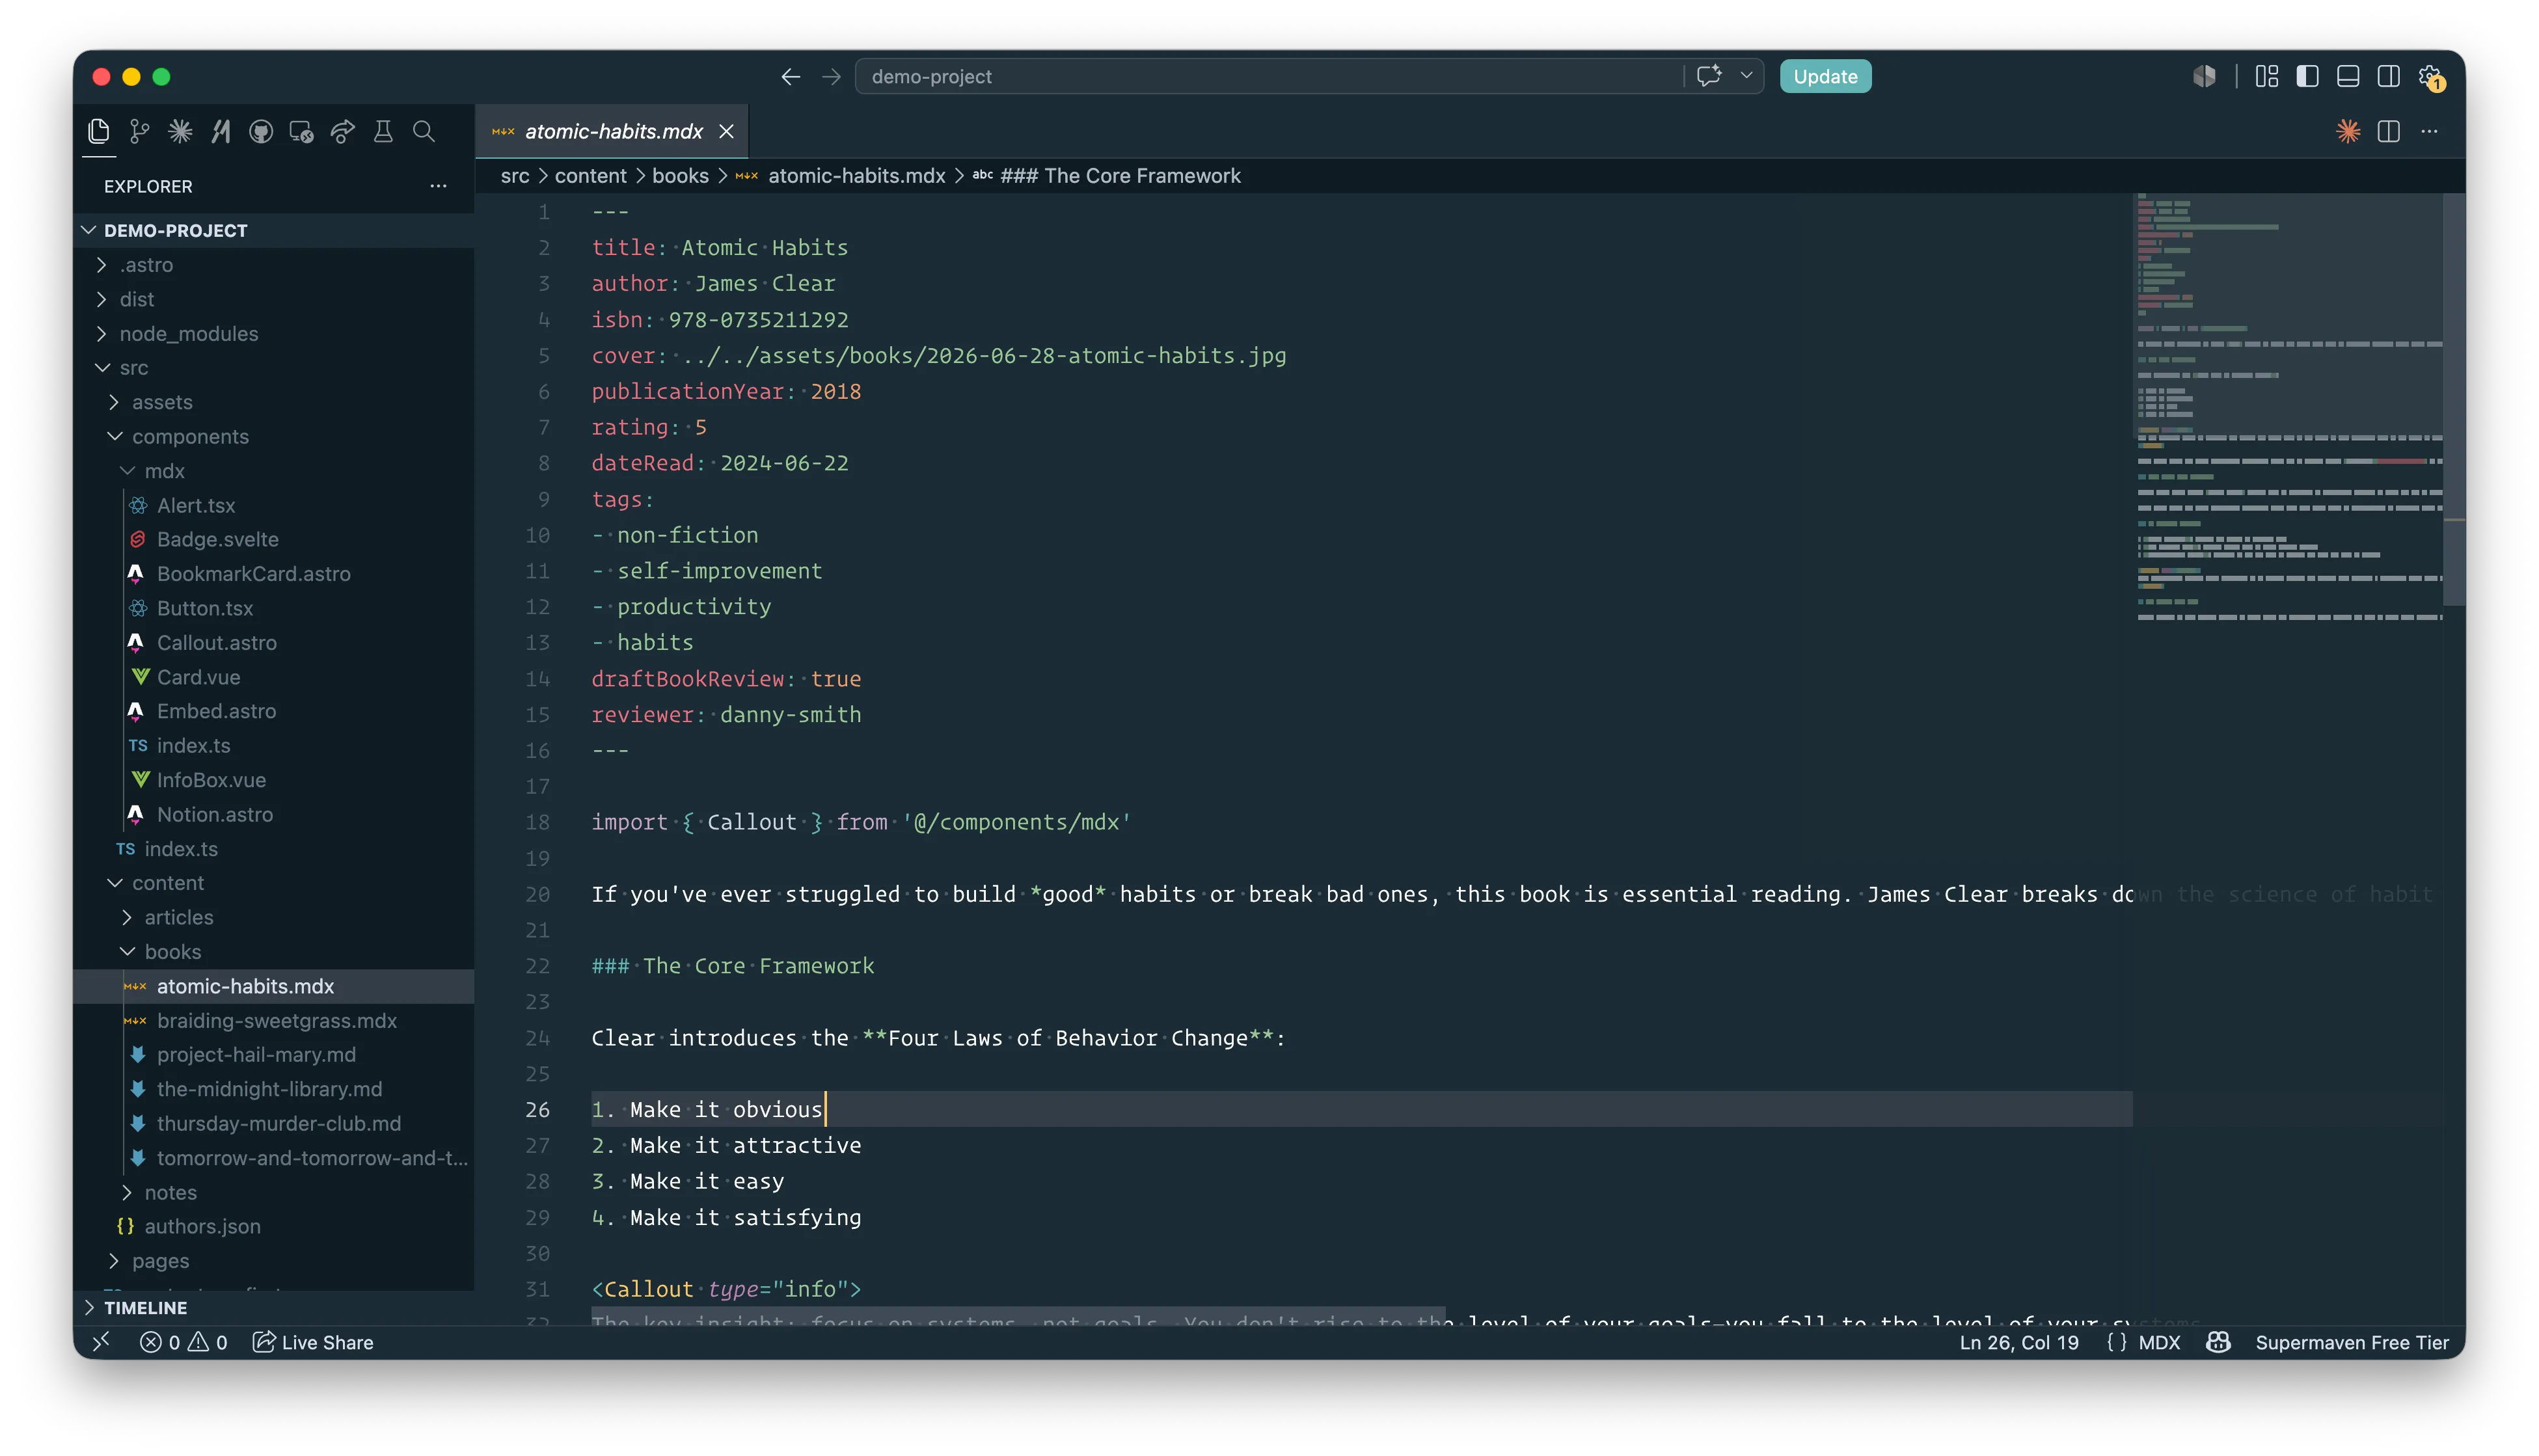2539x1456 pixels.
Task: Open the AI chat sparkle icon
Action: tap(1709, 76)
